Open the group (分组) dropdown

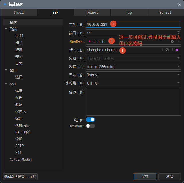(x=179, y=58)
